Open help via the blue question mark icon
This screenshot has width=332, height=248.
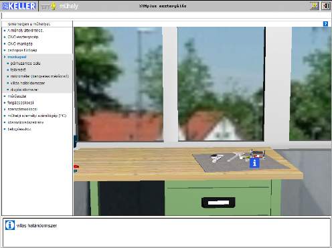point(325,24)
